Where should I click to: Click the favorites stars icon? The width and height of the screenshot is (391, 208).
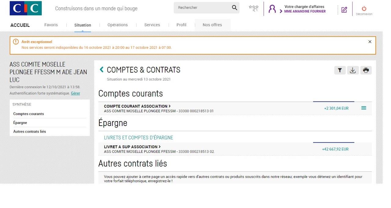pyautogui.click(x=253, y=8)
